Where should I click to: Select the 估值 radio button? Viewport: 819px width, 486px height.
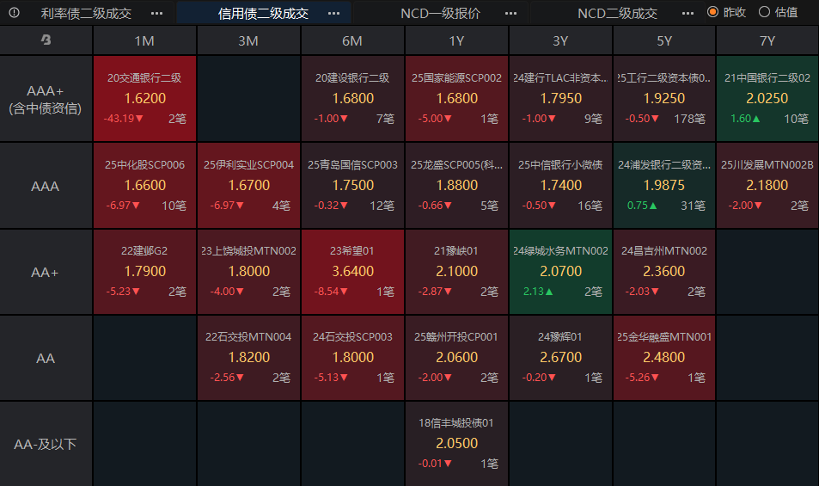(x=764, y=12)
